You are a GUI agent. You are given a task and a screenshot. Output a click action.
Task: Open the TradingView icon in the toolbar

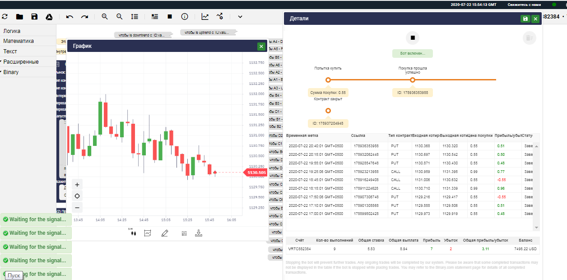coord(220,17)
